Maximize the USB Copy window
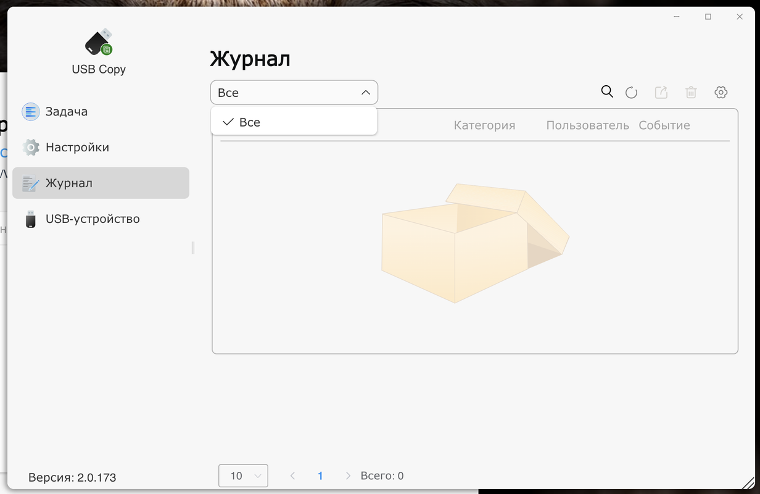 pos(708,17)
